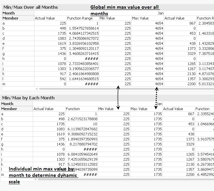The image size is (214, 191).
Task: Click Member header in top table
Action: pos(10,18)
